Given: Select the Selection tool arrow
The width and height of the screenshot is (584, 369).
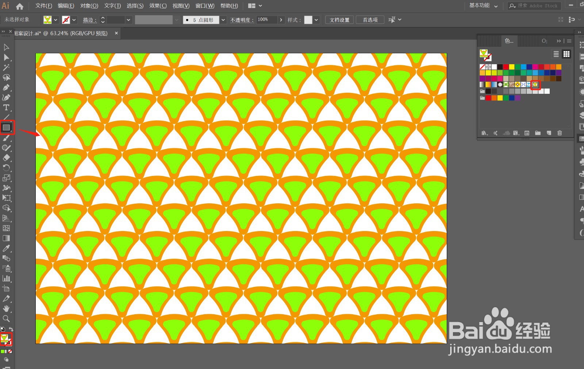Looking at the screenshot, I should (6, 47).
